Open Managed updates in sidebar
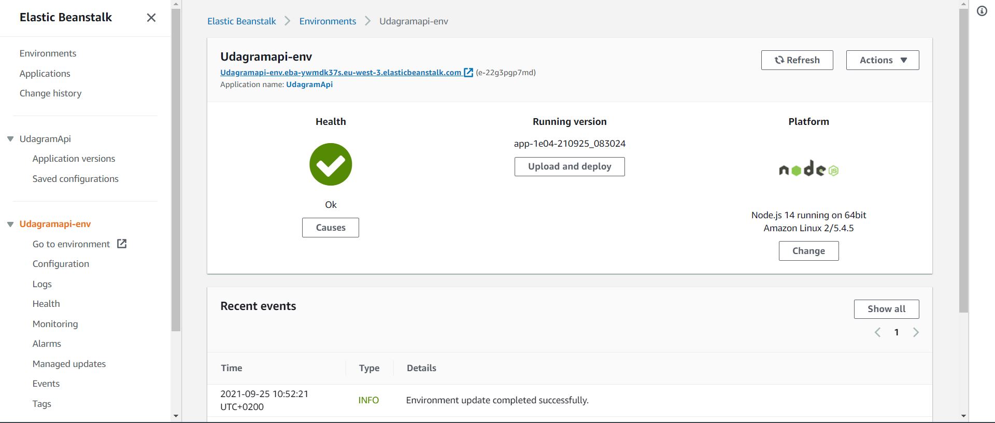The height and width of the screenshot is (423, 995). pos(69,364)
